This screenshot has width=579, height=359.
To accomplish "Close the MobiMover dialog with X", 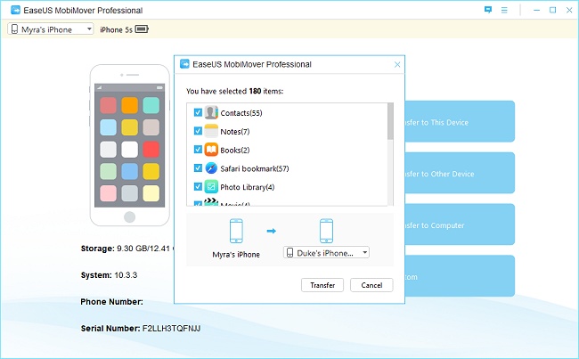I will 397,65.
